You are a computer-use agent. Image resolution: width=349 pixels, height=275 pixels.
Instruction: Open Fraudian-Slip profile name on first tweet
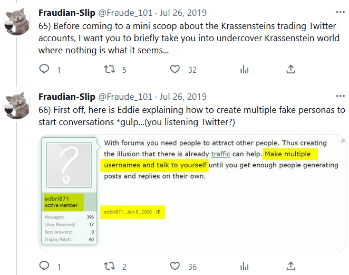(x=67, y=12)
